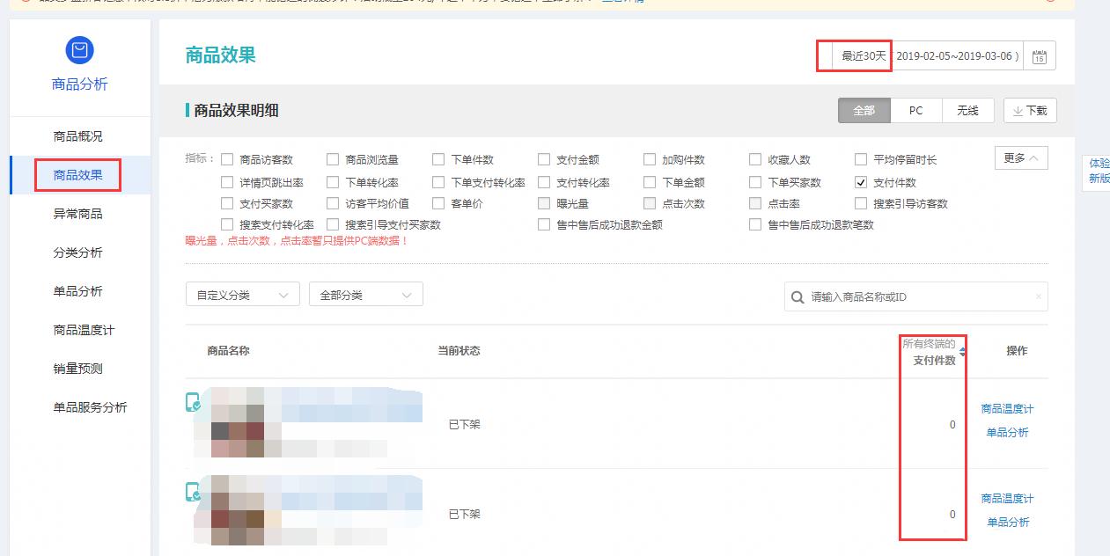Viewport: 1110px width, 556px height.
Task: Open 单品分析 link for the first product
Action: click(x=1007, y=432)
